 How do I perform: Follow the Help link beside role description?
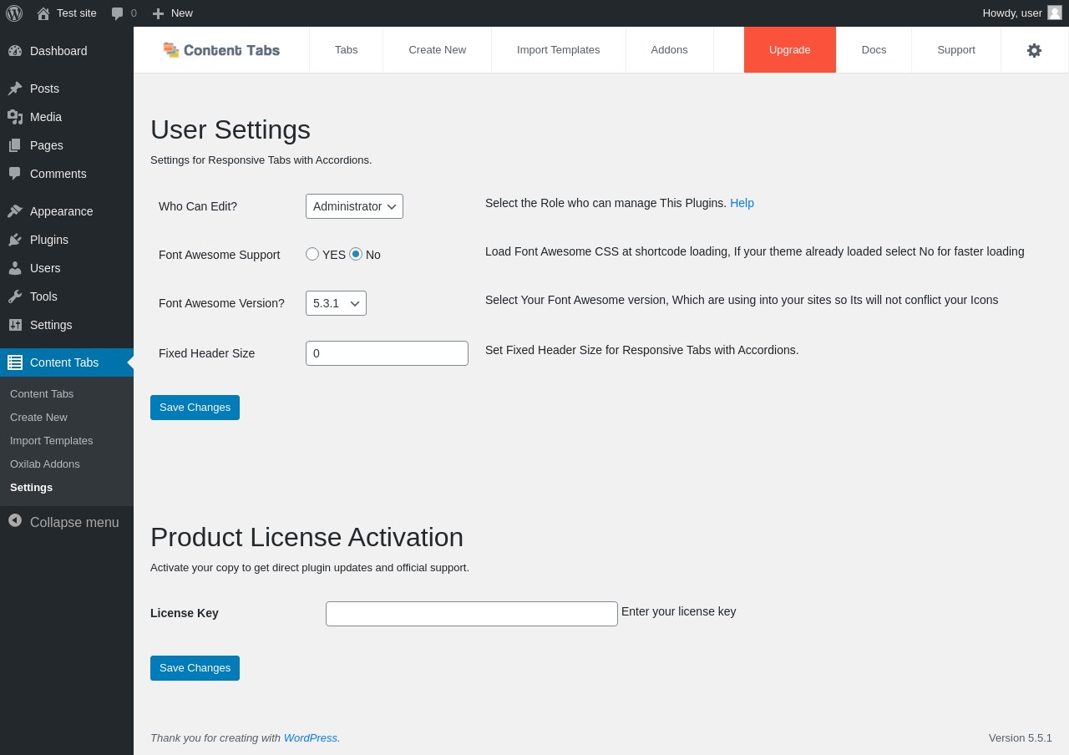(x=742, y=203)
